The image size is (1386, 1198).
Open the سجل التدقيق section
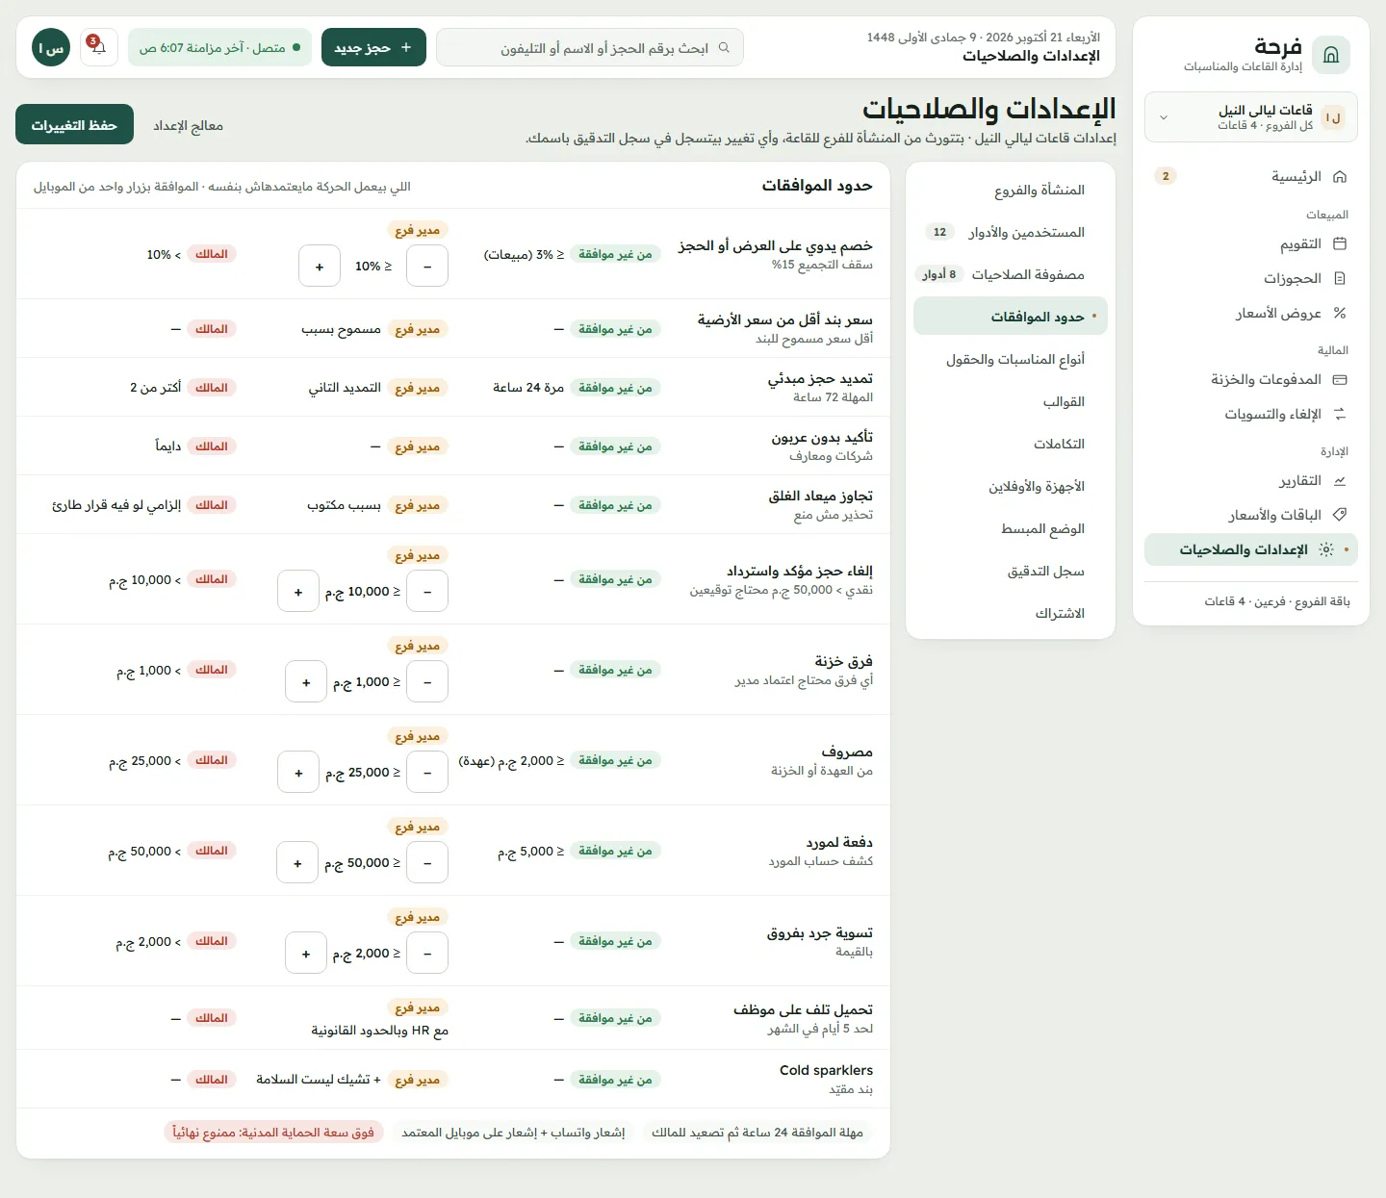[1011, 572]
